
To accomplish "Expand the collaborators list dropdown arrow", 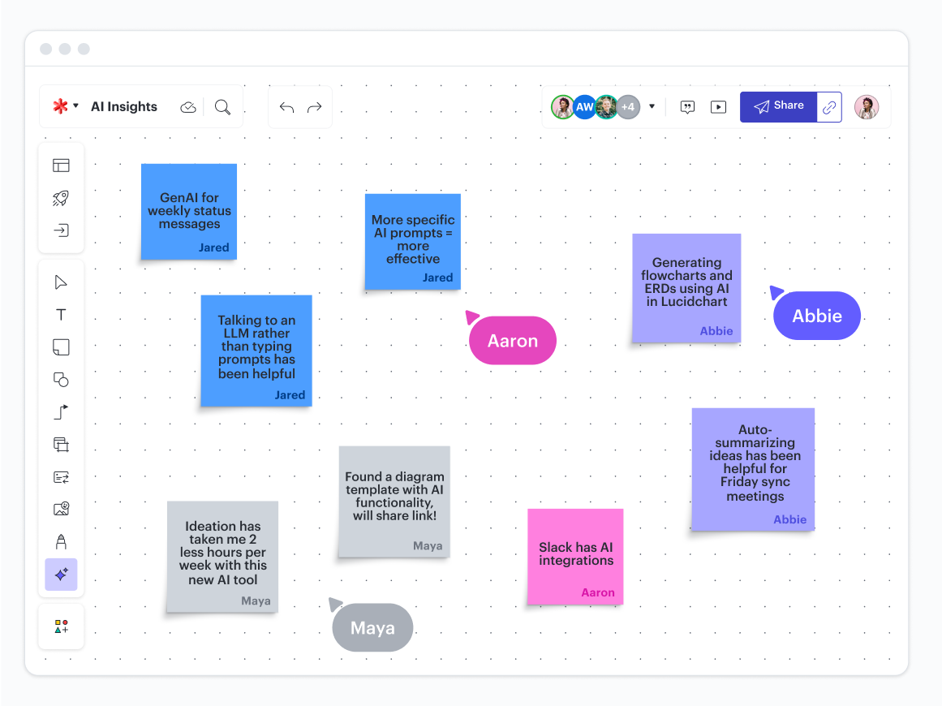I will click(x=652, y=106).
